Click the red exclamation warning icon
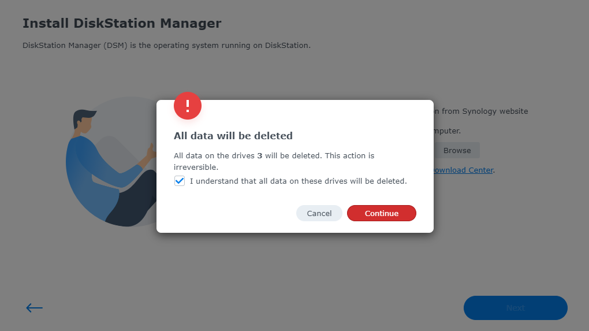This screenshot has height=331, width=589. 188,106
